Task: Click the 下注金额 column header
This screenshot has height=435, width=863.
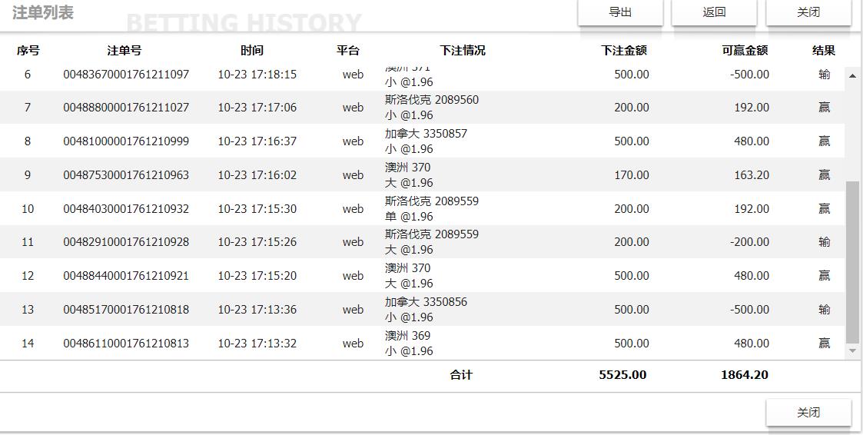Action: (x=624, y=51)
